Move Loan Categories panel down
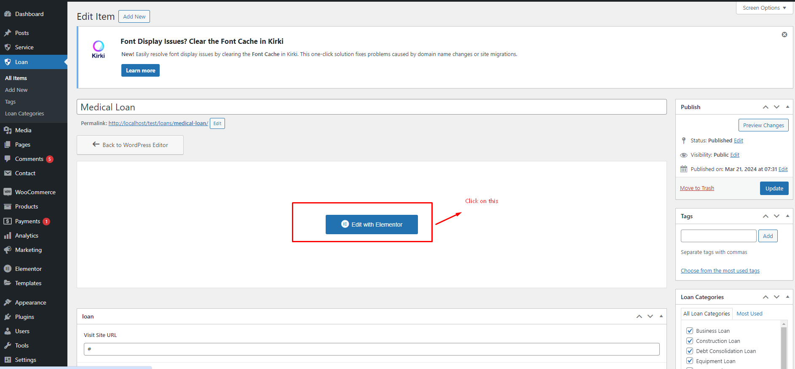The image size is (795, 369). click(776, 297)
